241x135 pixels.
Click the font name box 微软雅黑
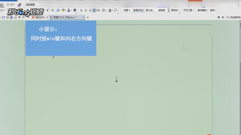[33, 5]
